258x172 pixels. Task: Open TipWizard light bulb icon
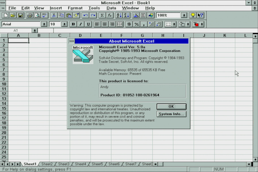pos(193,15)
